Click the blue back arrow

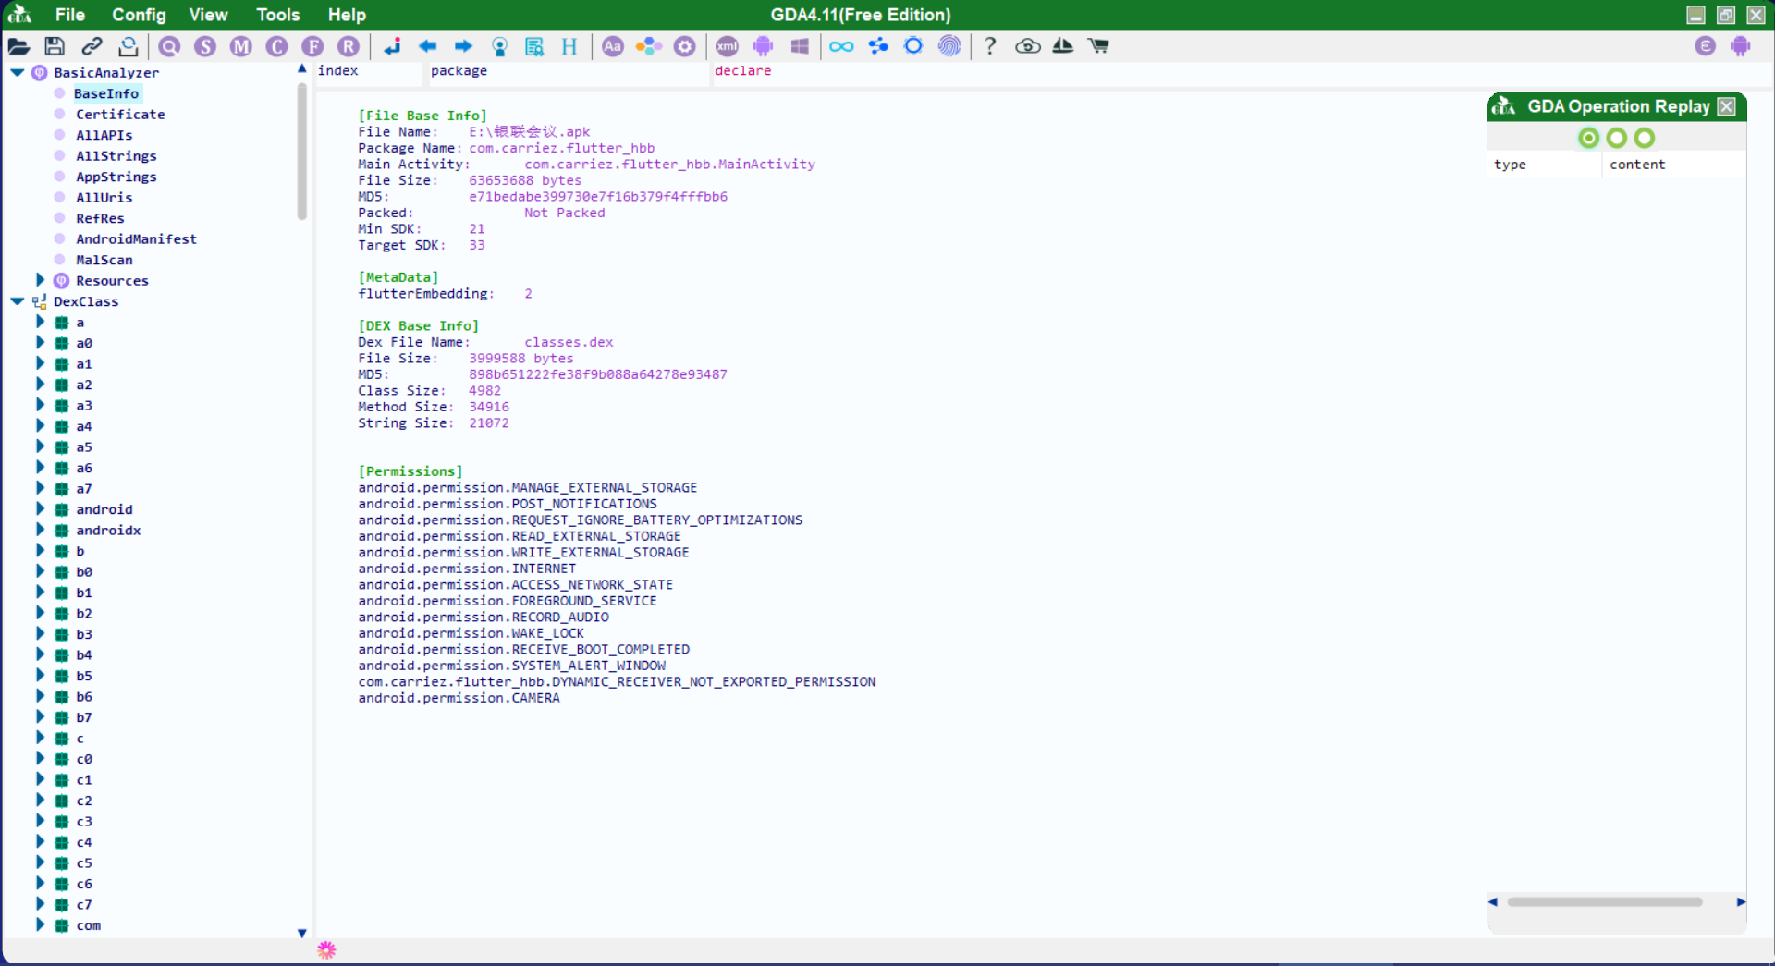(x=427, y=46)
